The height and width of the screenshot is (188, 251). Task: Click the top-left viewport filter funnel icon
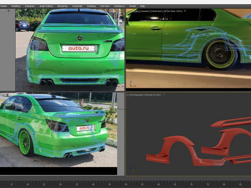point(8,11)
